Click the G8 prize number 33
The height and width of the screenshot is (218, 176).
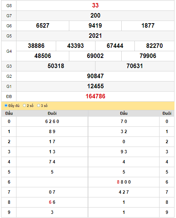click(95, 6)
